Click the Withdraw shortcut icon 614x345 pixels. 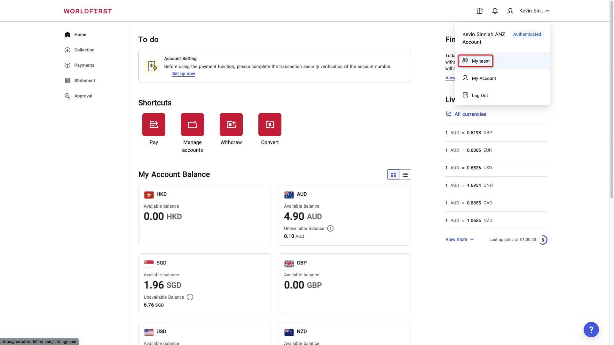[x=231, y=125]
